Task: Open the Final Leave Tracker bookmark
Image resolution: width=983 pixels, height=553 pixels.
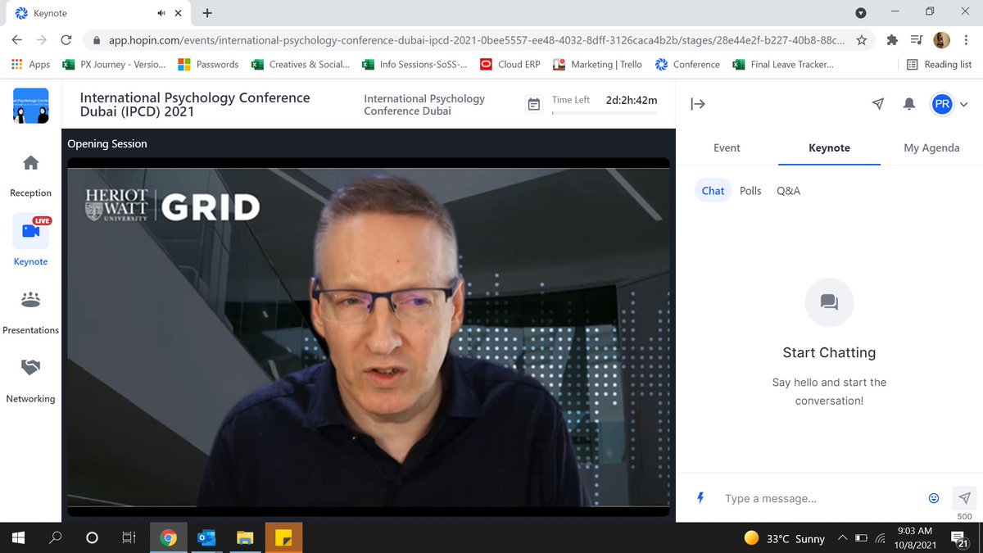Action: pyautogui.click(x=783, y=64)
